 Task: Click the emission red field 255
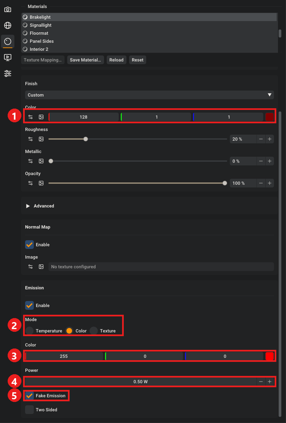(x=64, y=356)
